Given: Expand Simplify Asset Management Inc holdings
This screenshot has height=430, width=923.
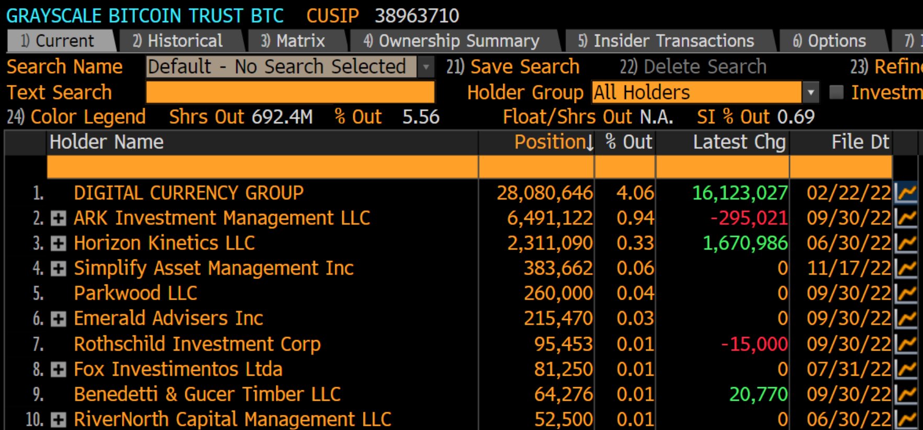Looking at the screenshot, I should (59, 268).
